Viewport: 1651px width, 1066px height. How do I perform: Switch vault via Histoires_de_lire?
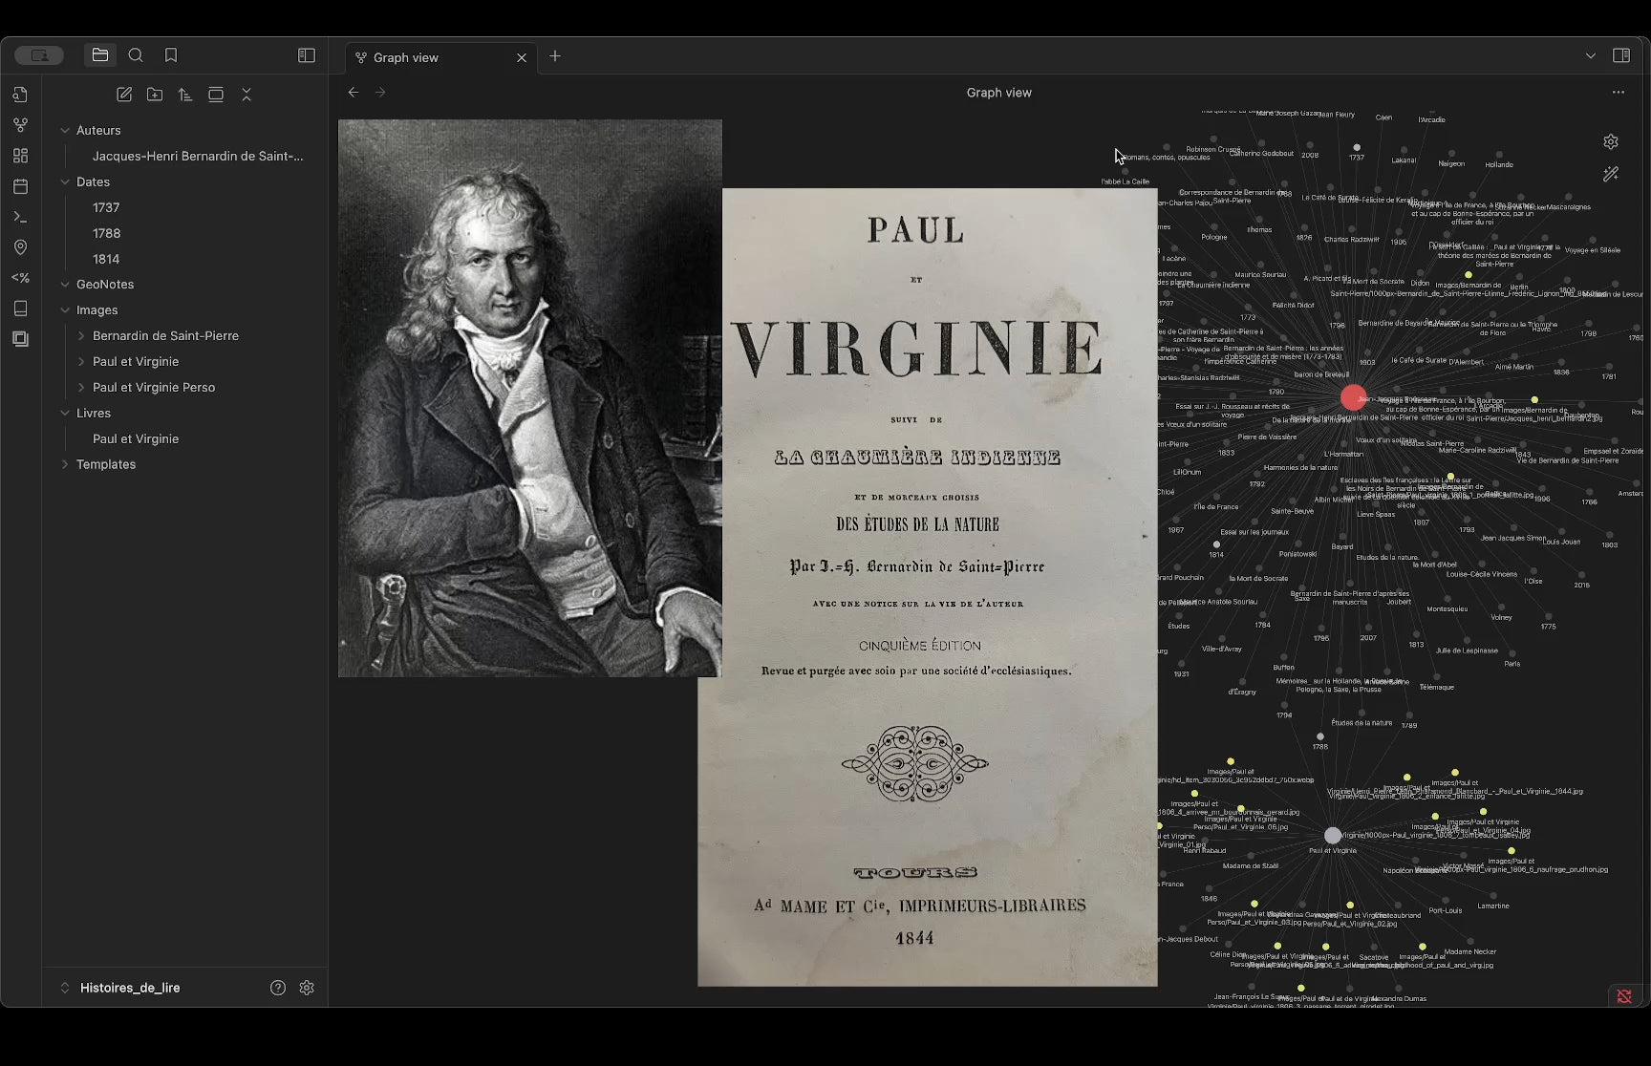[130, 988]
